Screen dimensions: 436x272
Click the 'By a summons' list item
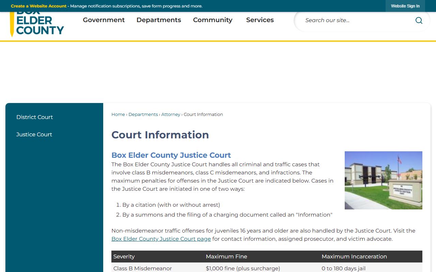click(x=227, y=215)
